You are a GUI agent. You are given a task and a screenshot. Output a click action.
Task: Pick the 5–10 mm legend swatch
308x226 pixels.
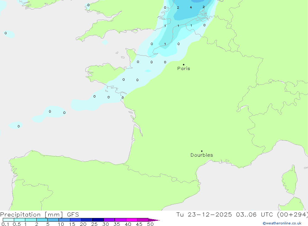click(x=53, y=220)
